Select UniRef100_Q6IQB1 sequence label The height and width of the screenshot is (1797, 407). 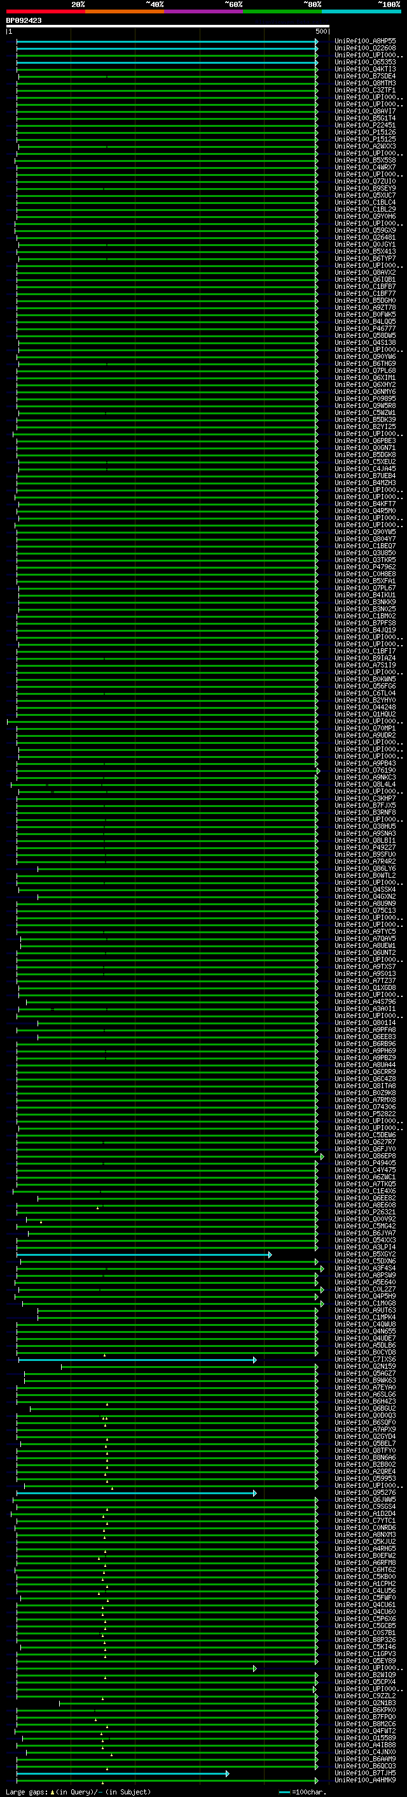click(365, 280)
